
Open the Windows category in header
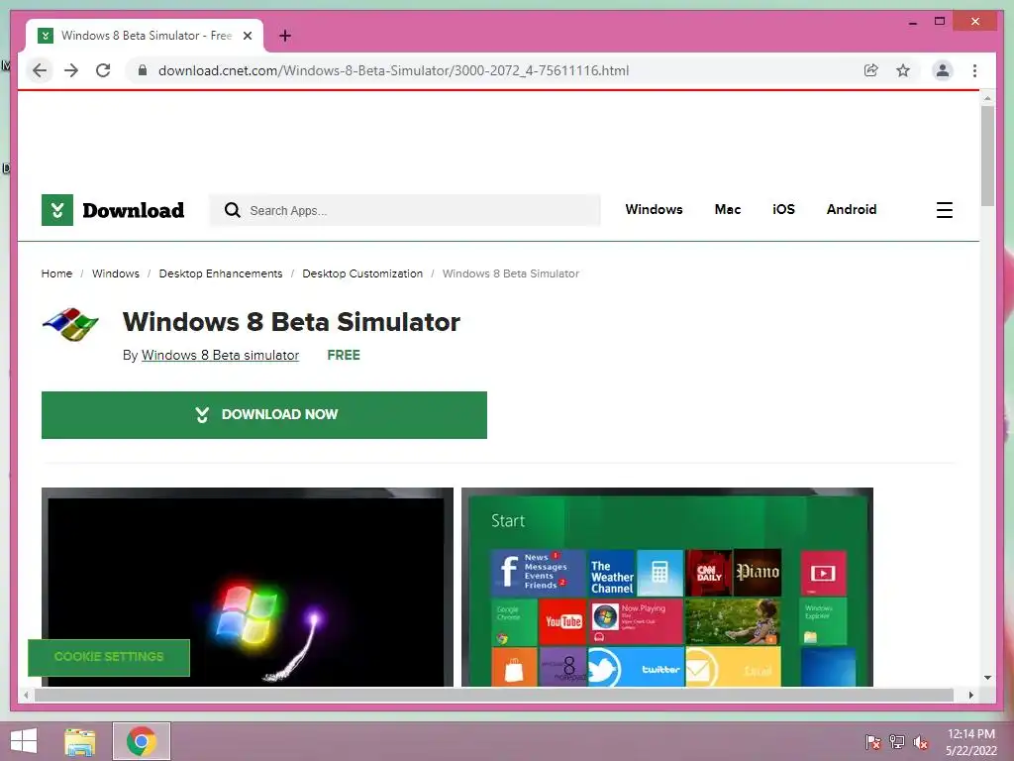(654, 210)
